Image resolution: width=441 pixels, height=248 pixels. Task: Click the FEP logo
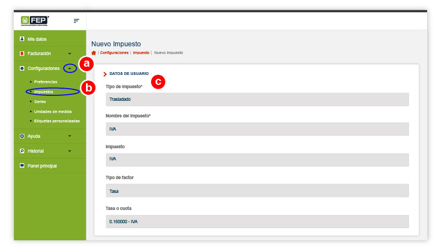pyautogui.click(x=35, y=21)
